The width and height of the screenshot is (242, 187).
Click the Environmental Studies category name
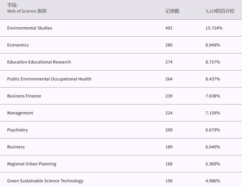(29, 28)
